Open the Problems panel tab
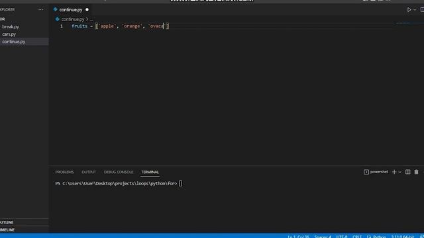This screenshot has width=424, height=238. pos(64,172)
